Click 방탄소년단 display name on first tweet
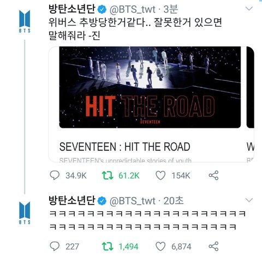262x256 pixels. point(72,9)
